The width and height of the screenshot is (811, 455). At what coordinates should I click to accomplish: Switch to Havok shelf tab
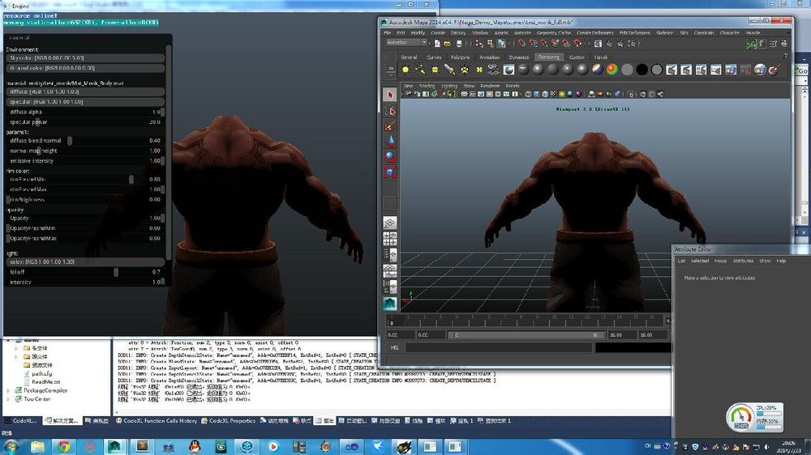pos(600,57)
